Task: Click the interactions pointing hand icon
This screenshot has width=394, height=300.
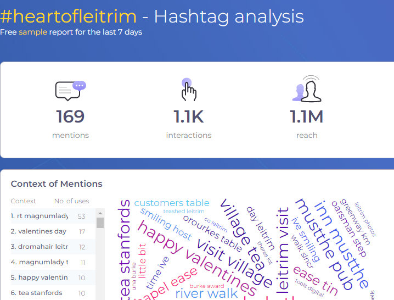Action: pos(188,90)
